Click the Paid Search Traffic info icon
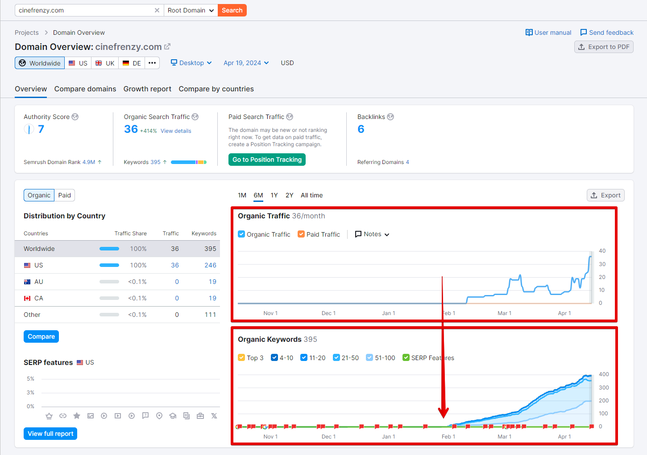Screen dimensions: 647x455 (x=290, y=117)
